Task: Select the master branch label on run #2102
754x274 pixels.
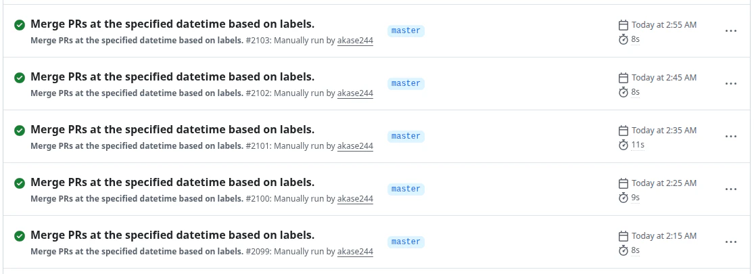Action: tap(406, 84)
